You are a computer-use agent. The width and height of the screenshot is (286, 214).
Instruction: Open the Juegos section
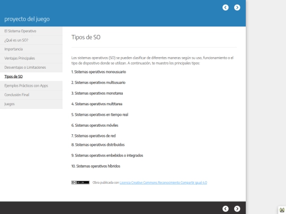pyautogui.click(x=31, y=104)
